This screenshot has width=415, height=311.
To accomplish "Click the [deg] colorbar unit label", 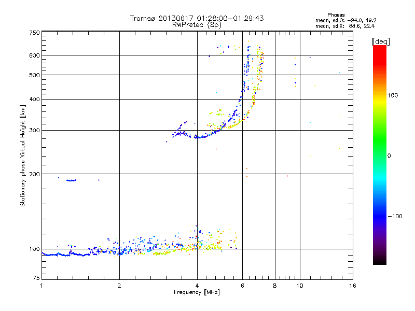I will 381,41.
